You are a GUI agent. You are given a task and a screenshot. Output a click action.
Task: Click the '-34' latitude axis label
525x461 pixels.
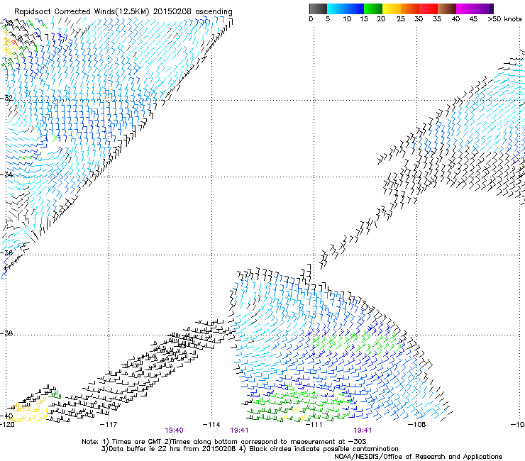click(6, 174)
